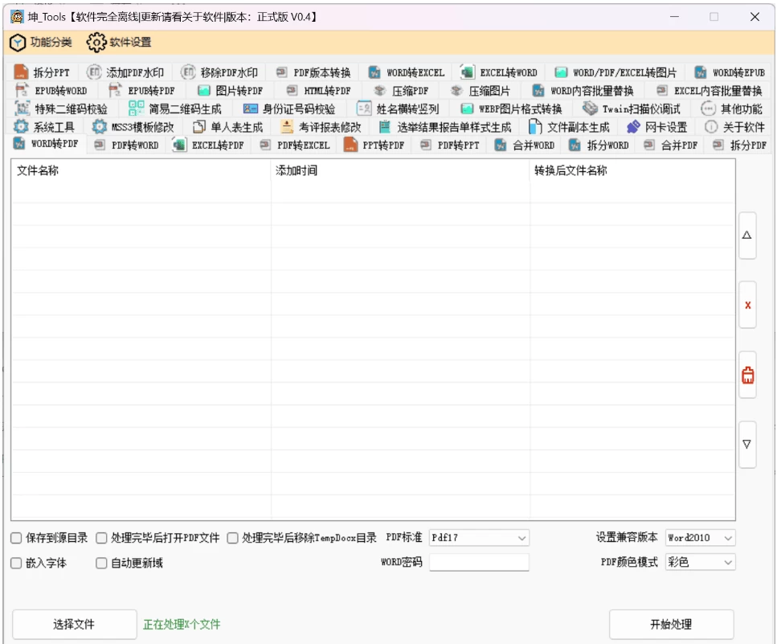This screenshot has height=644, width=777.
Task: Select the 网卡设置 tab icon
Action: point(633,127)
